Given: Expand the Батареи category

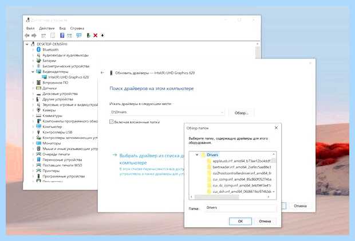Looking at the screenshot, I should click(33, 61).
